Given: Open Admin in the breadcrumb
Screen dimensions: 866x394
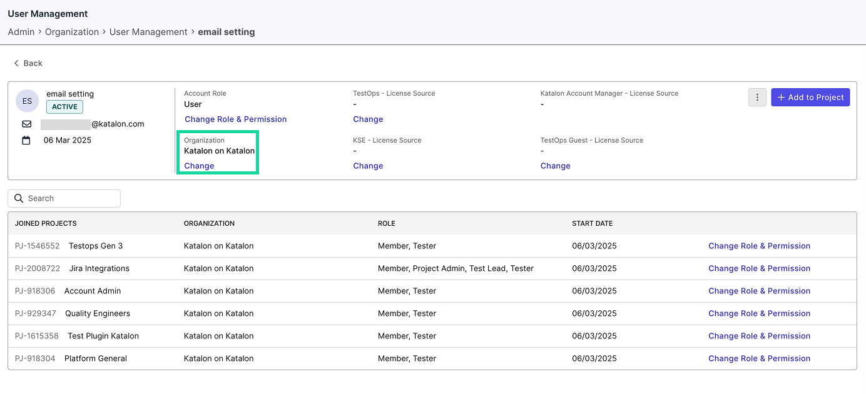Looking at the screenshot, I should click(21, 32).
